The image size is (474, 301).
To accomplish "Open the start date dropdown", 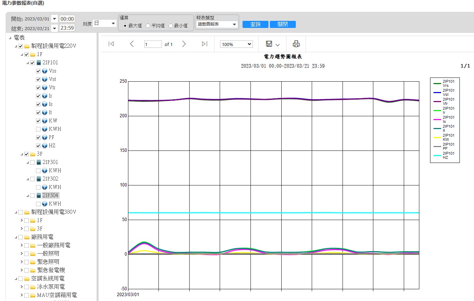I will click(55, 19).
